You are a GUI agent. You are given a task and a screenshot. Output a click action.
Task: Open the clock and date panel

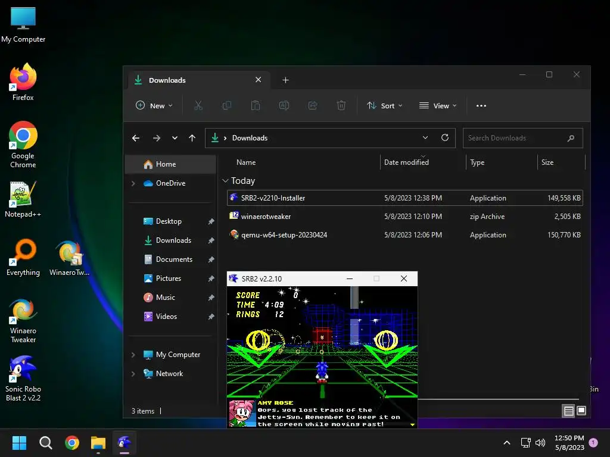[x=569, y=443]
